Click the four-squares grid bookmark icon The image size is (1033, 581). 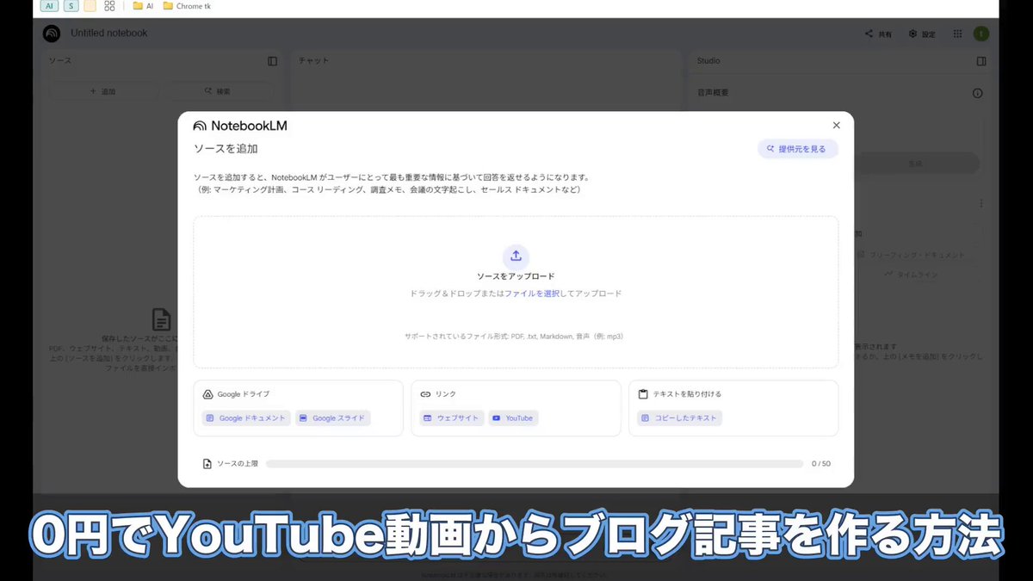[x=109, y=6]
